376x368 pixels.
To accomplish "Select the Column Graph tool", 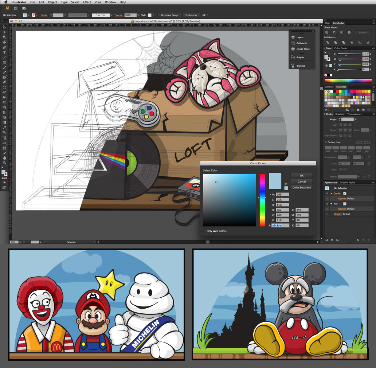I will pyautogui.click(x=4, y=142).
